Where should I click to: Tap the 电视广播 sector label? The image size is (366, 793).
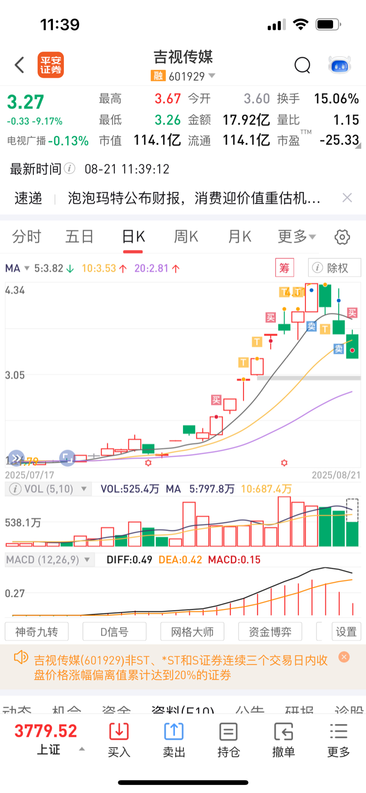(27, 141)
